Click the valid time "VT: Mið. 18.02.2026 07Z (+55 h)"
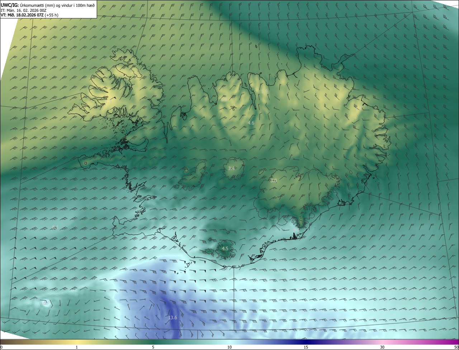 [29, 15]
